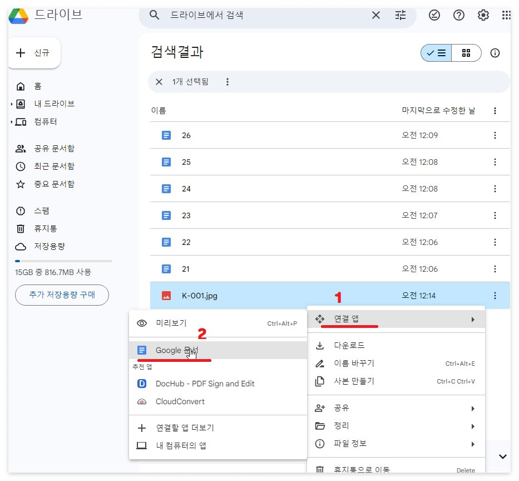The width and height of the screenshot is (519, 481).
Task: Click the 신규 button to create new
Action: 34,53
